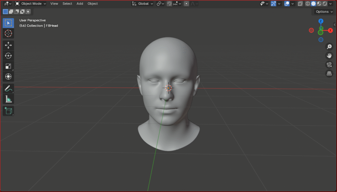Open the Object Mode dropdown
The image size is (337, 192).
pos(31,4)
